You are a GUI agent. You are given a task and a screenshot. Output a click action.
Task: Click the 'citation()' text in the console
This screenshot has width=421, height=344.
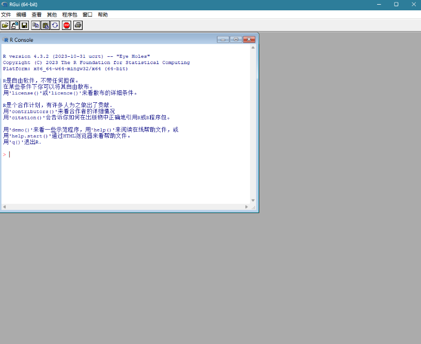(27, 118)
